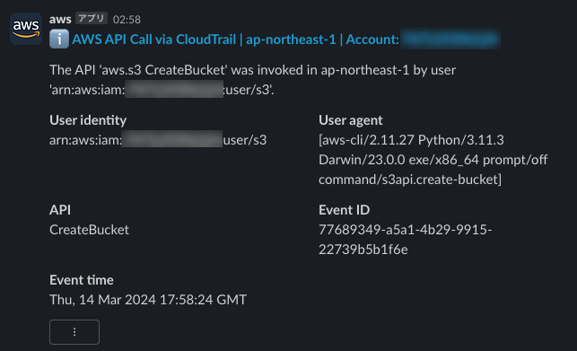577x351 pixels.
Task: Click the blurred account number in title
Action: coord(450,39)
